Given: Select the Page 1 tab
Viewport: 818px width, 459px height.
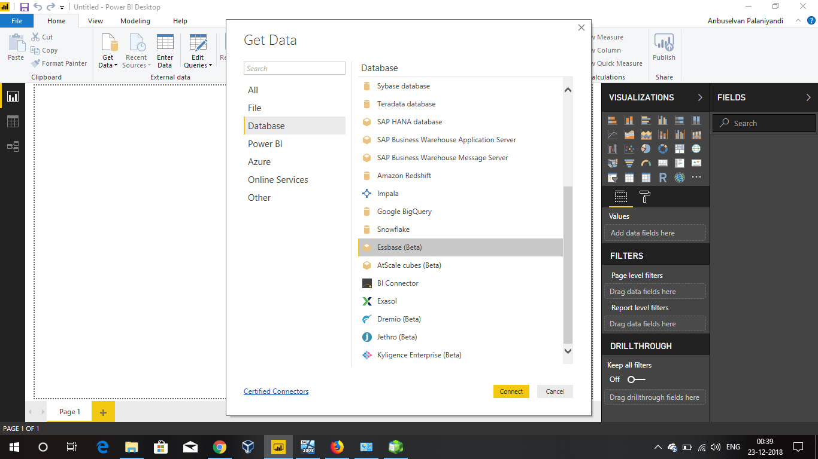Looking at the screenshot, I should click(69, 412).
